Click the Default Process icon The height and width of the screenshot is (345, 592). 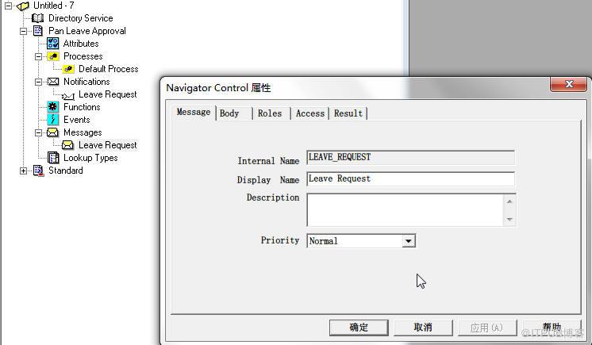coord(68,69)
